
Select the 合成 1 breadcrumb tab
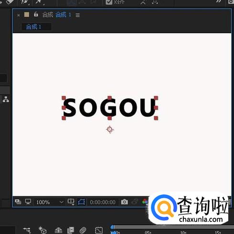click(x=36, y=27)
